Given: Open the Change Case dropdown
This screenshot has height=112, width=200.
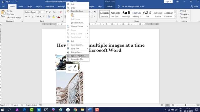Looking at the screenshot, I should point(55,12).
